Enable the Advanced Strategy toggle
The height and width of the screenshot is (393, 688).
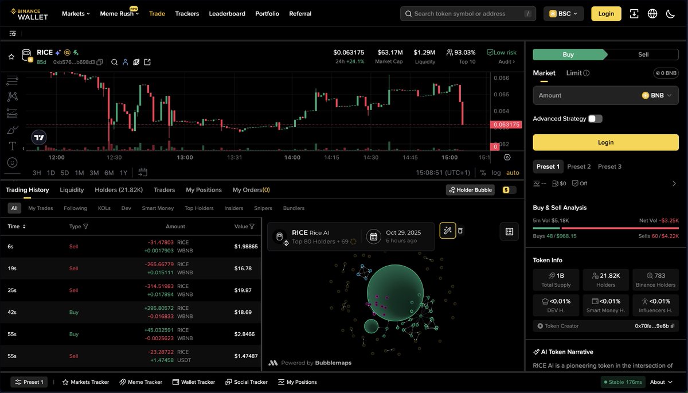click(x=595, y=119)
